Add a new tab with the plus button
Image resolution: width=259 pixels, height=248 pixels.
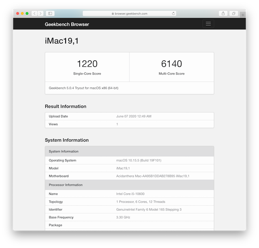coord(243,15)
